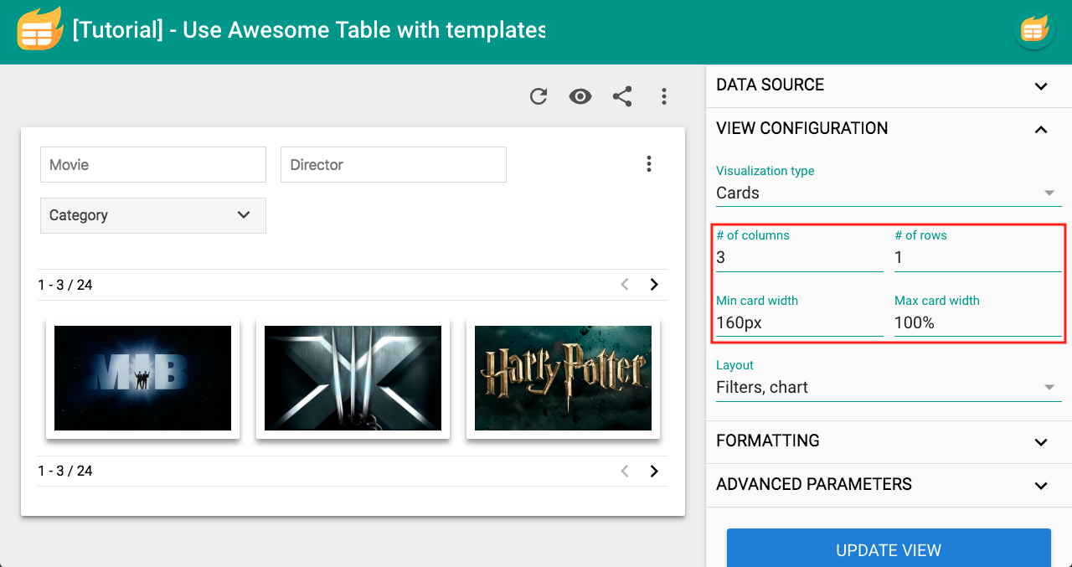This screenshot has height=567, width=1072.
Task: Open the three-dot menu next to Director filter
Action: (648, 164)
